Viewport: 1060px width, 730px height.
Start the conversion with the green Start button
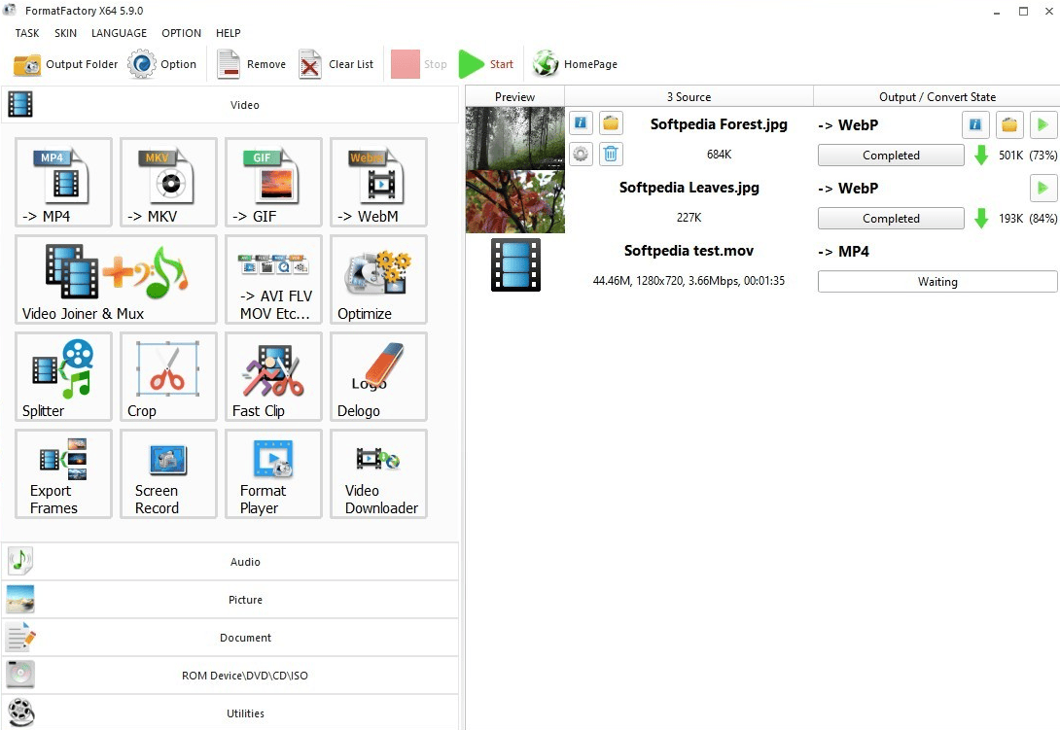pyautogui.click(x=486, y=64)
